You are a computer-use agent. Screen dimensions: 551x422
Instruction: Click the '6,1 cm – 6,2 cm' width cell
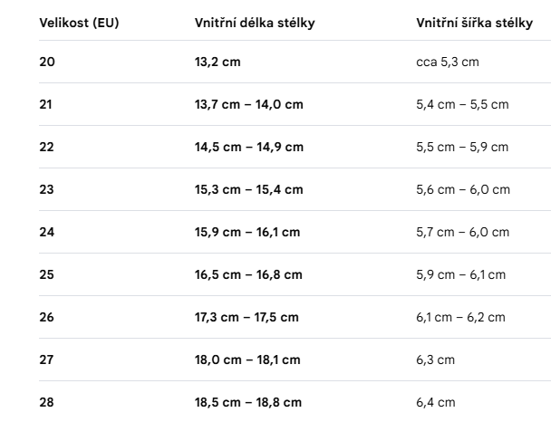click(460, 317)
